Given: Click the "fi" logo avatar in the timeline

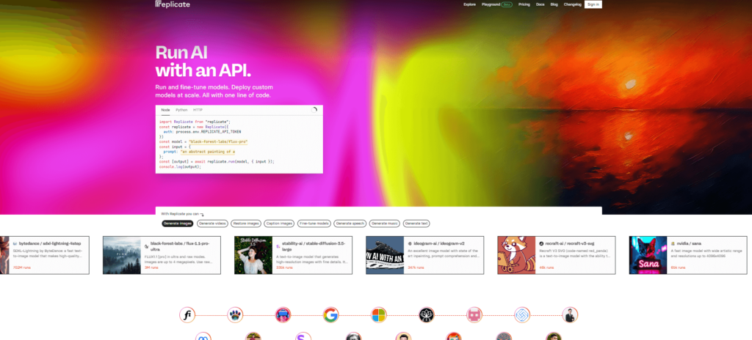Looking at the screenshot, I should (187, 315).
